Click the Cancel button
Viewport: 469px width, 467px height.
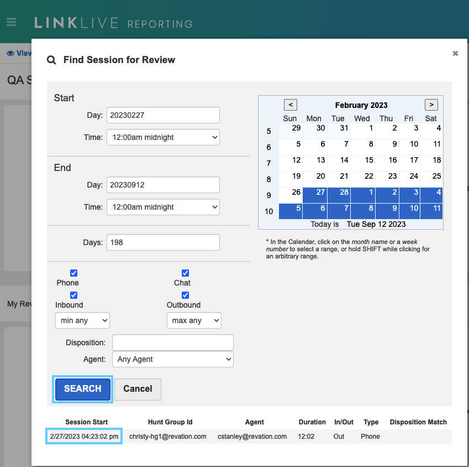tap(138, 389)
